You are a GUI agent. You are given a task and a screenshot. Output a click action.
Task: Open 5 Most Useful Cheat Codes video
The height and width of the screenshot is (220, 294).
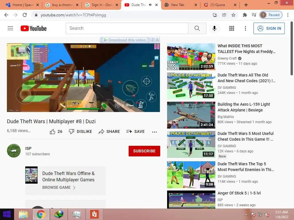coord(245,136)
